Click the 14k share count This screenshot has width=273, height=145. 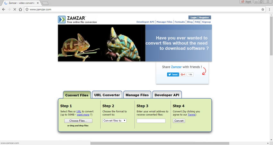point(190,74)
